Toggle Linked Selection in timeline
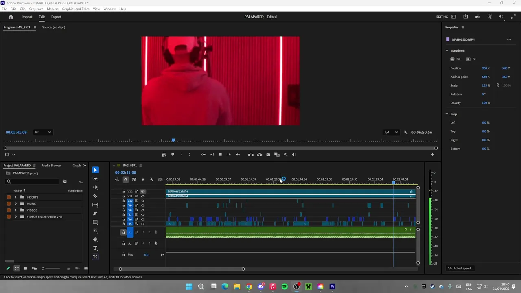This screenshot has height=293, width=521. pos(134,179)
